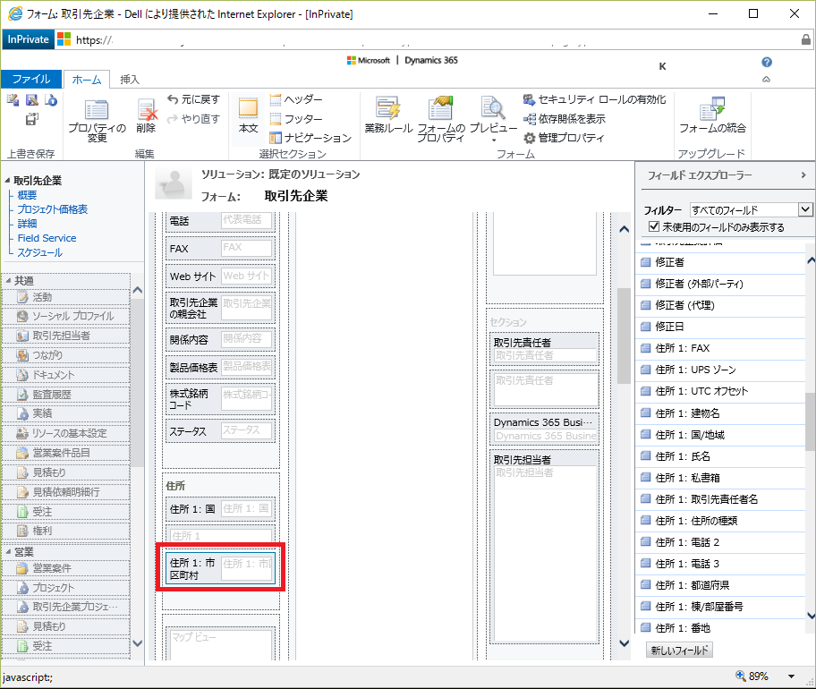Screen dimensions: 816x689
Task: Go to Field Service link
Action: 47,238
